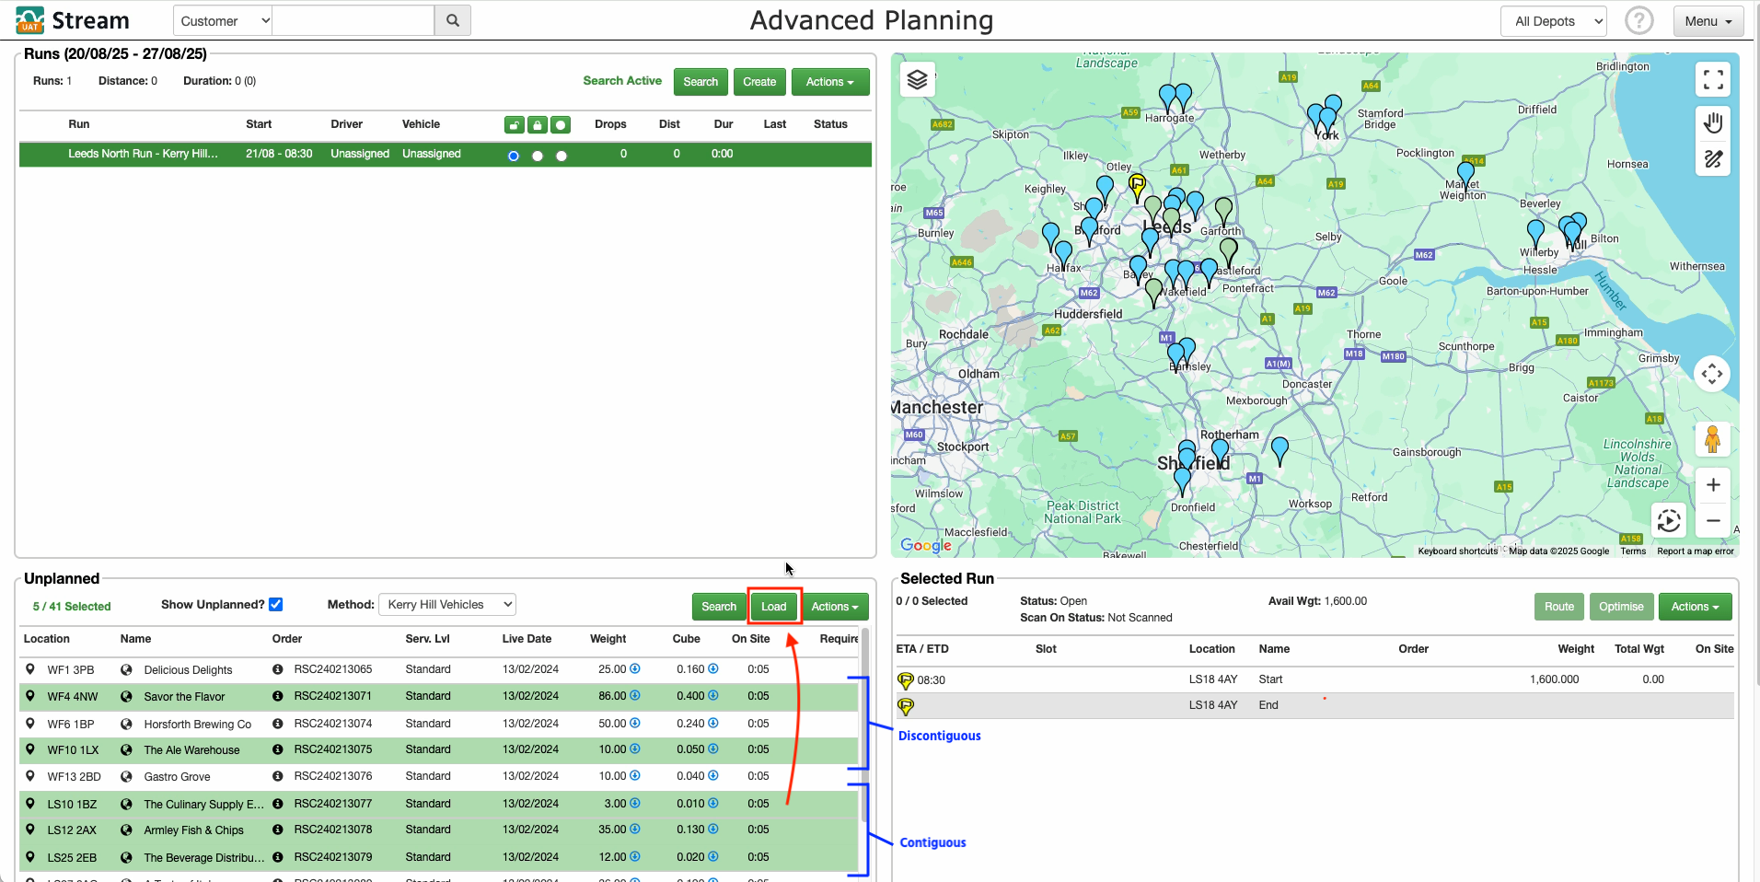The image size is (1760, 882).
Task: Open the All Depots dropdown
Action: point(1554,21)
